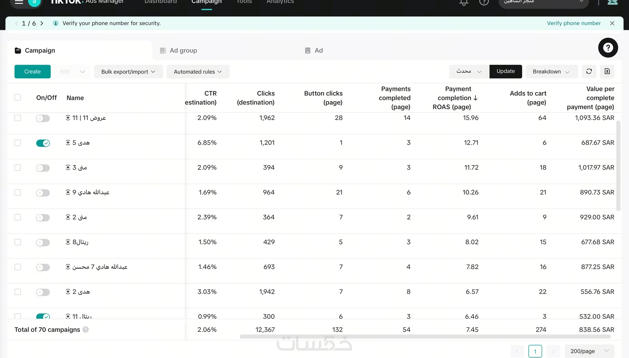Screen dimensions: 629x358
Task: Click the round teal account avatar
Action: point(34,2)
